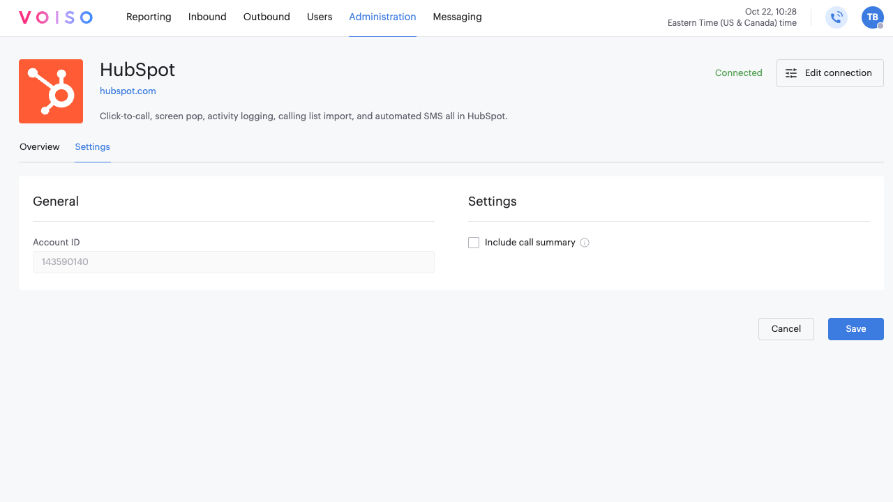This screenshot has height=502, width=893.
Task: Enable Include call summary checkbox
Action: 474,243
